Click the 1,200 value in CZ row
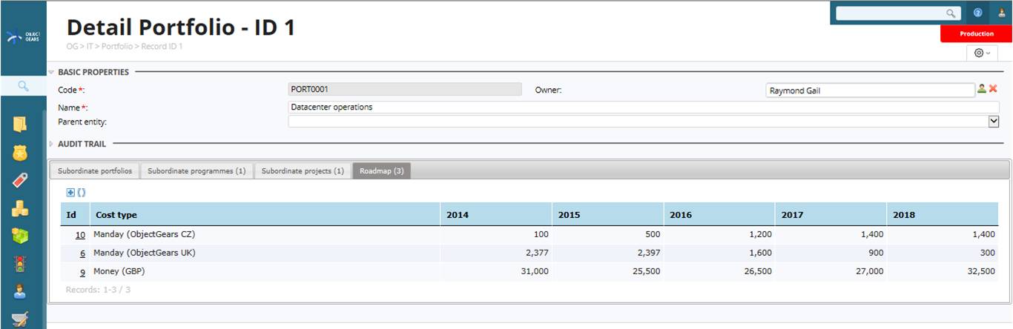The image size is (1013, 329). click(759, 235)
